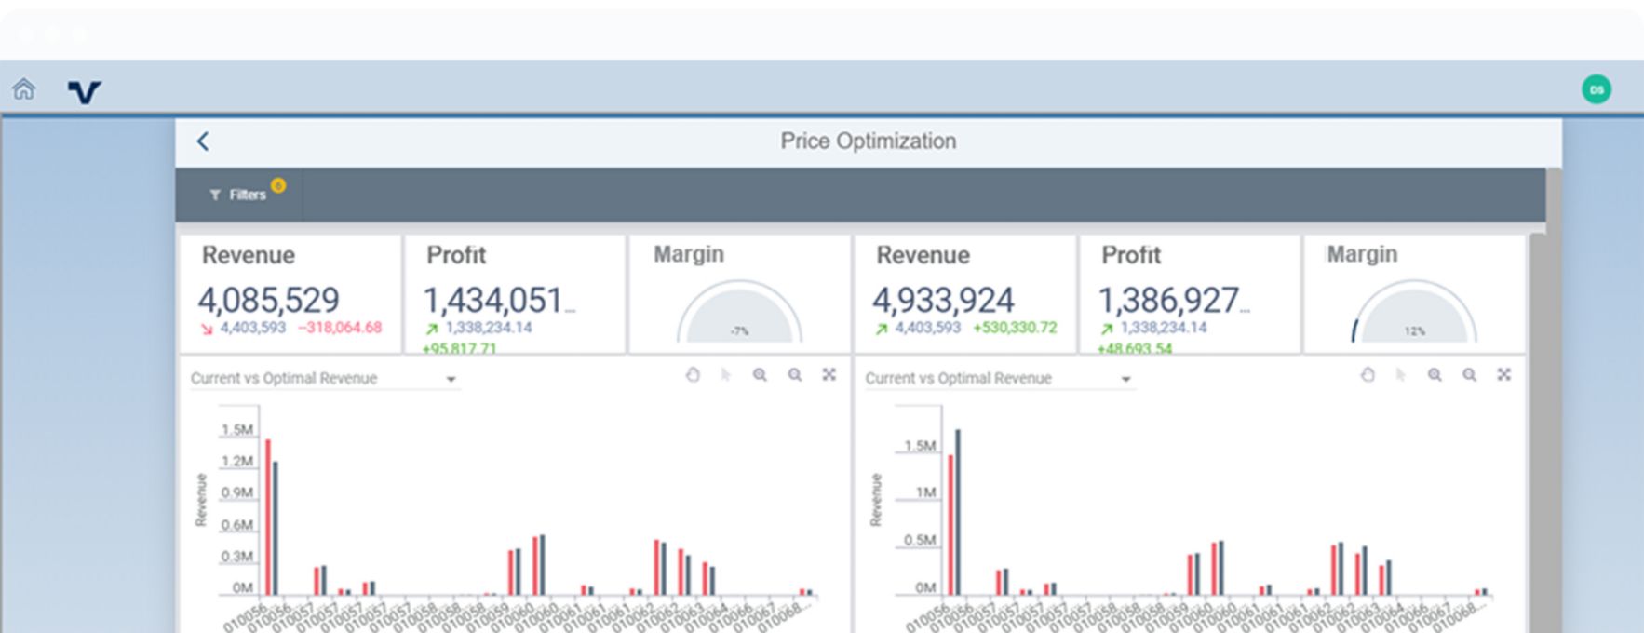Click the second magnifier on left chart
This screenshot has height=633, width=1644.
(795, 375)
